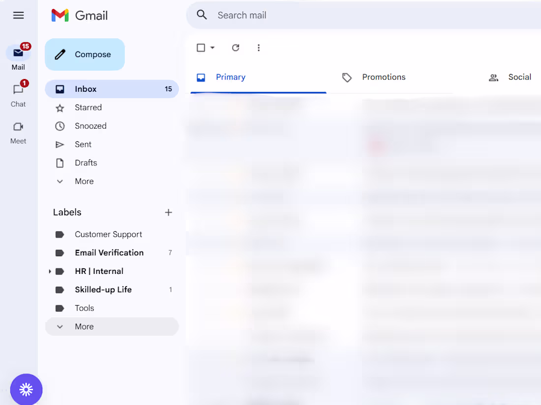Screen dimensions: 541x405
Task: Open the main hamburger navigation menu
Action: pyautogui.click(x=18, y=15)
